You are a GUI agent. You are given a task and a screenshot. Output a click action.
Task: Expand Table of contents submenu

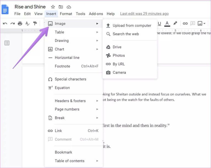tap(73, 161)
